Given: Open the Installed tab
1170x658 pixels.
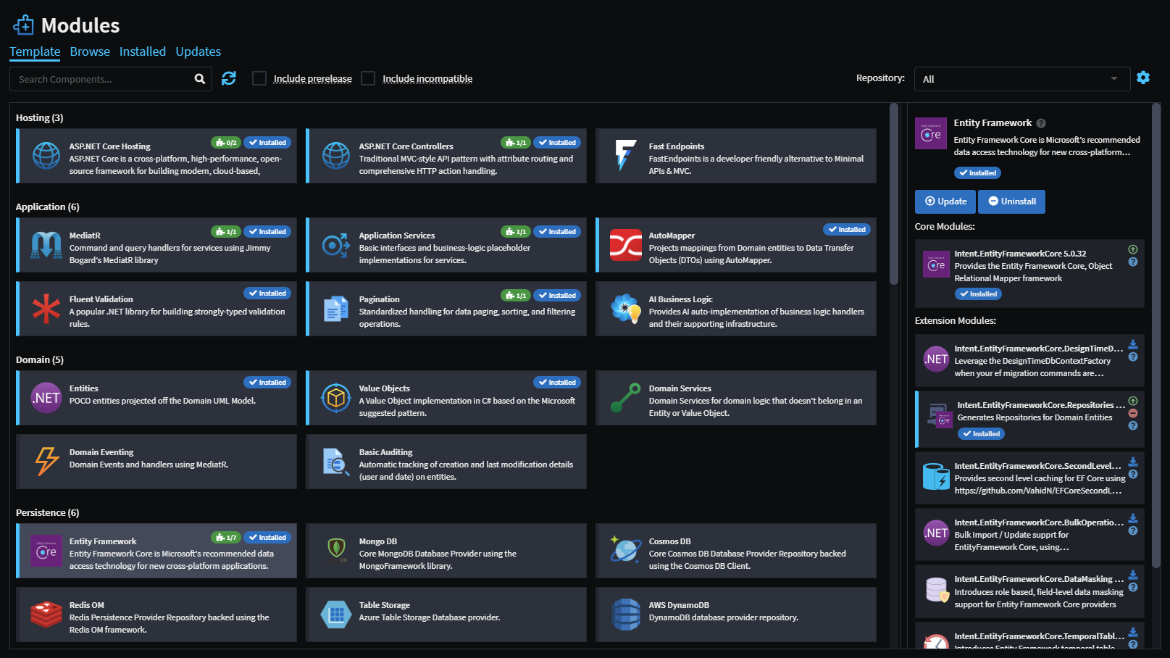Looking at the screenshot, I should tap(143, 51).
